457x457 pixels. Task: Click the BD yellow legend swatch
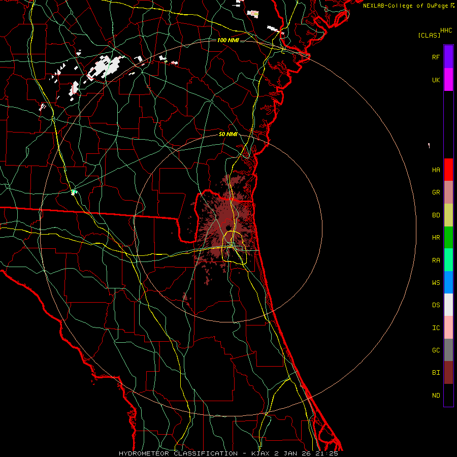click(x=448, y=215)
